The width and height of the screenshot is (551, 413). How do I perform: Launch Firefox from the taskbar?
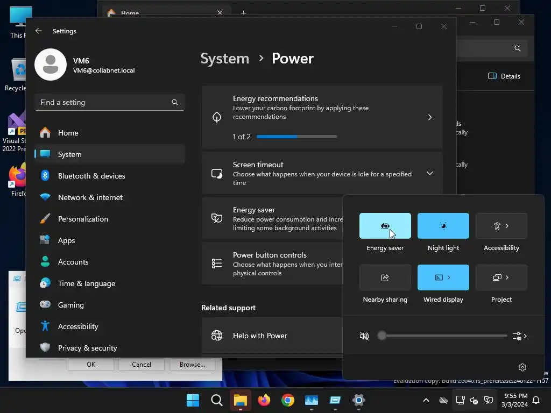pos(264,400)
